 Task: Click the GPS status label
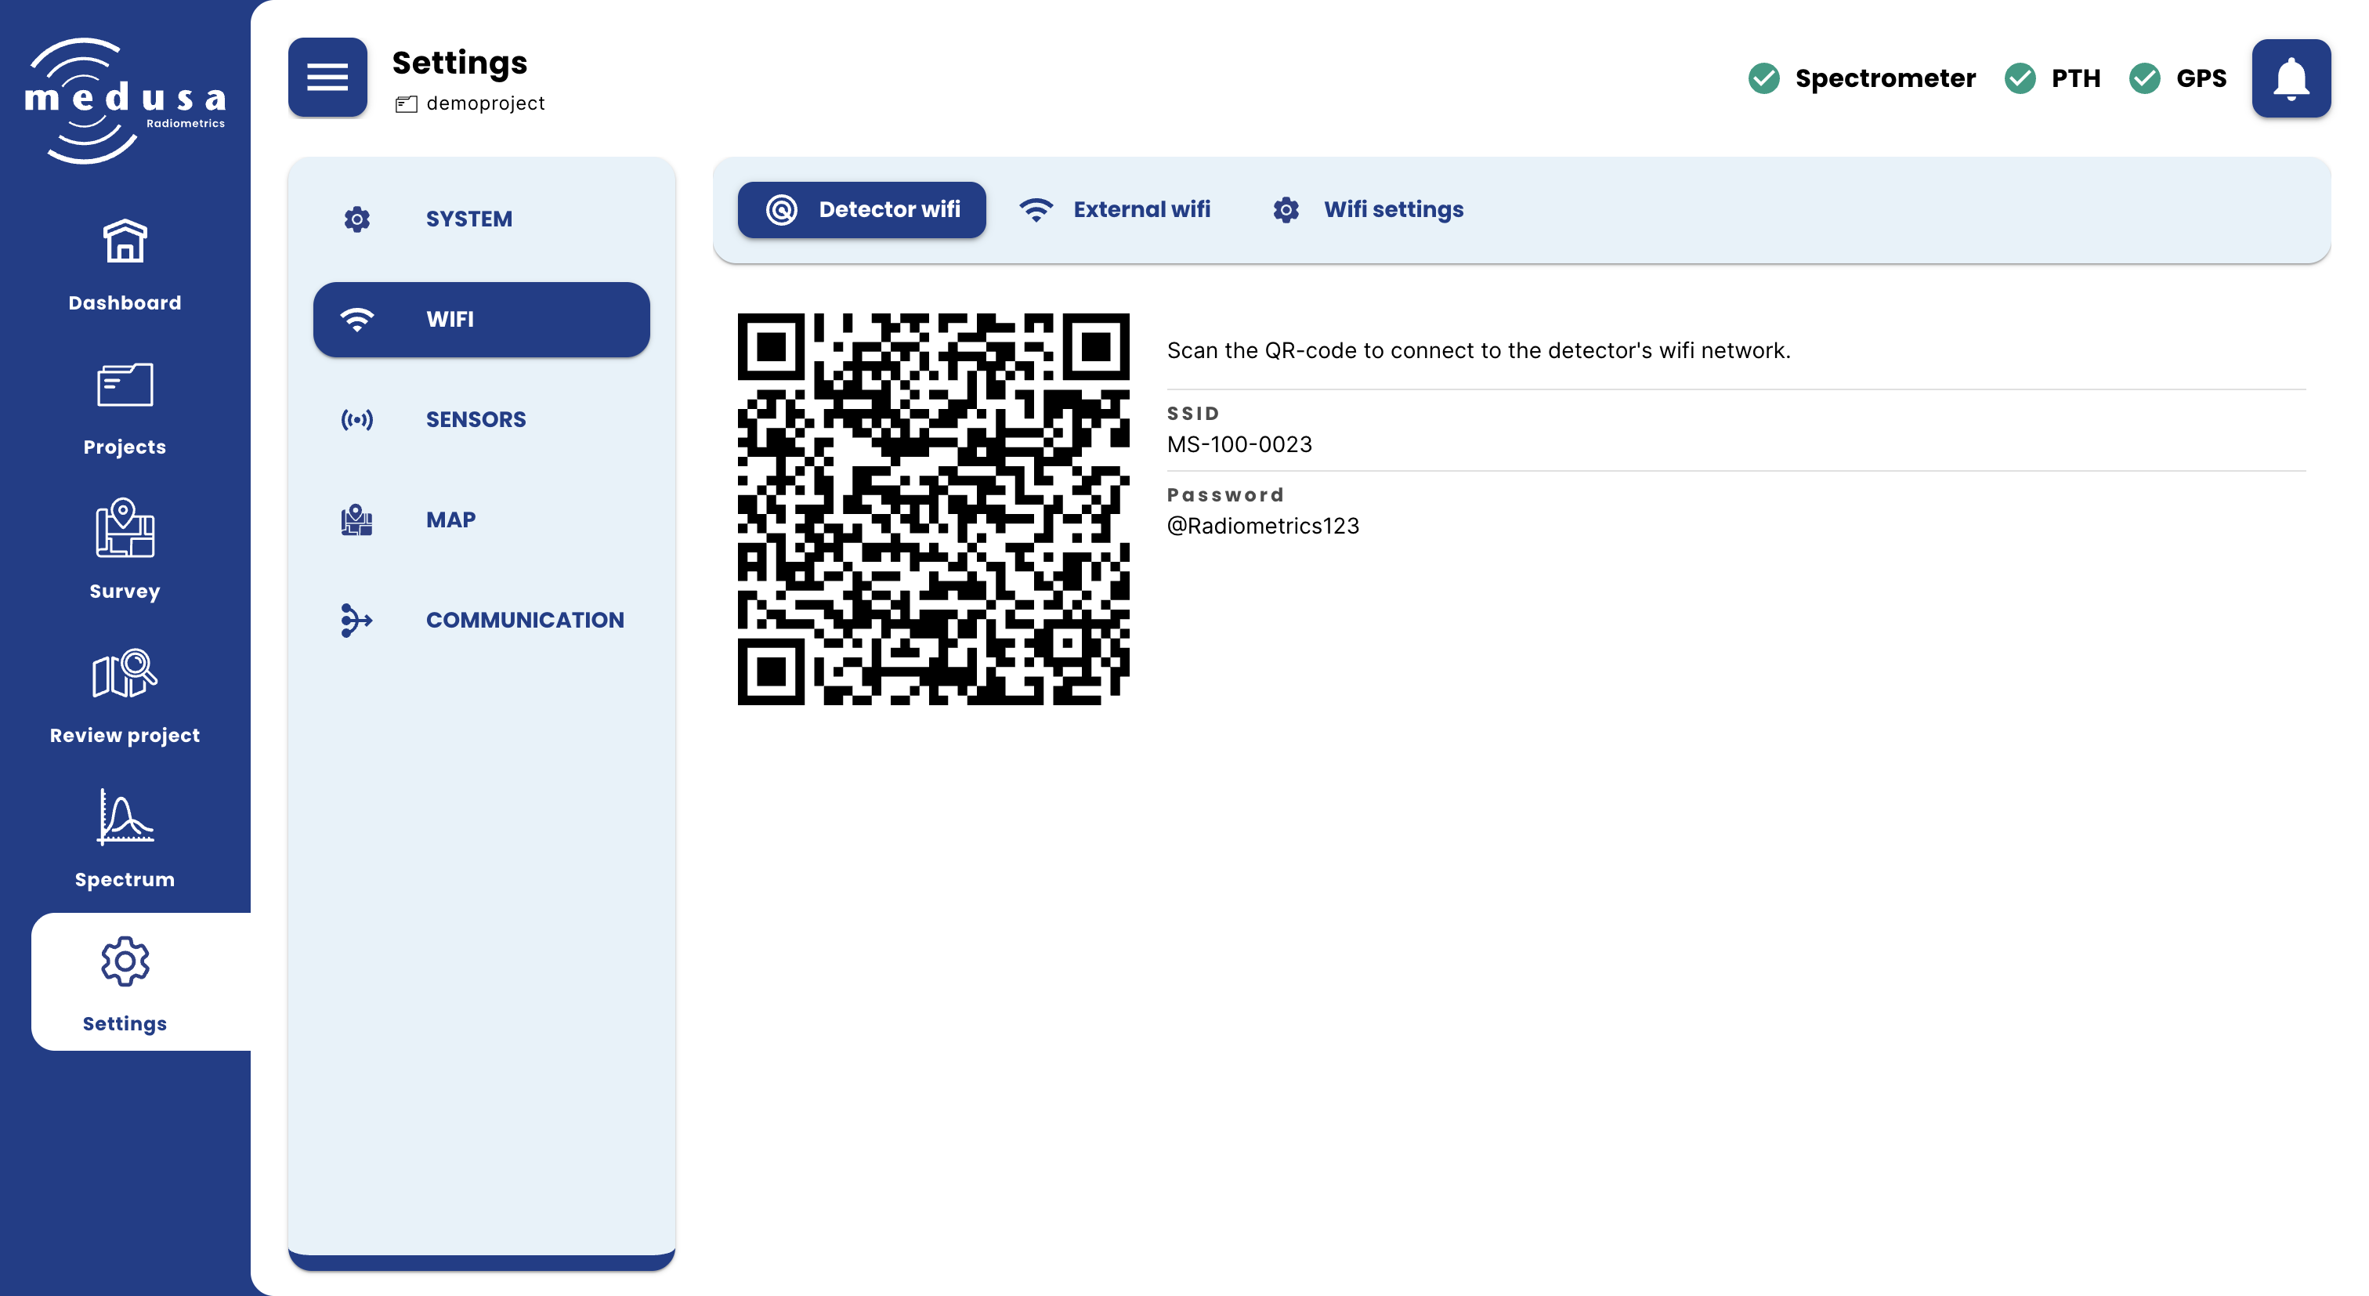point(2201,78)
